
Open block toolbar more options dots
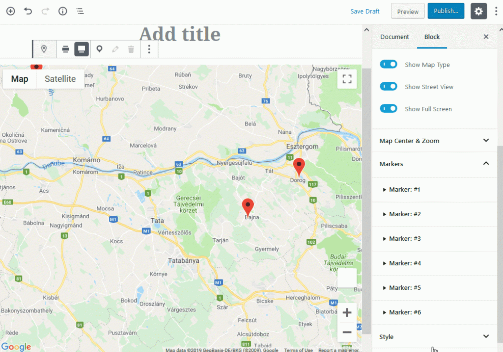pyautogui.click(x=149, y=49)
